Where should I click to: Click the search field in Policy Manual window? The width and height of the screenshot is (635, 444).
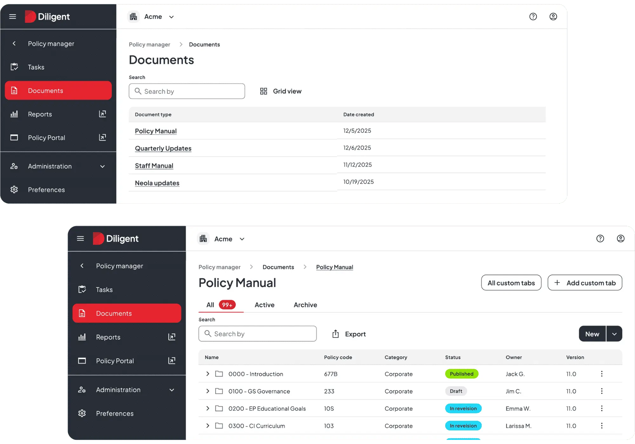[257, 334]
